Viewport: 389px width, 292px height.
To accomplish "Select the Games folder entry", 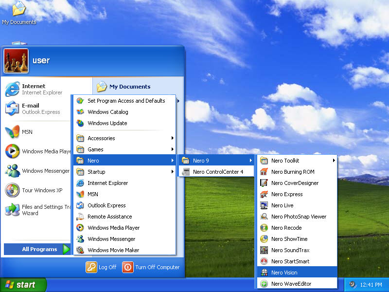I will pyautogui.click(x=125, y=149).
